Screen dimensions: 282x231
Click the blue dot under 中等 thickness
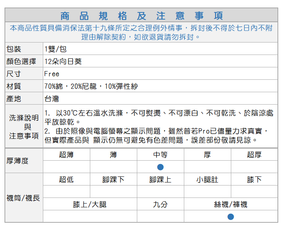pos(161,167)
